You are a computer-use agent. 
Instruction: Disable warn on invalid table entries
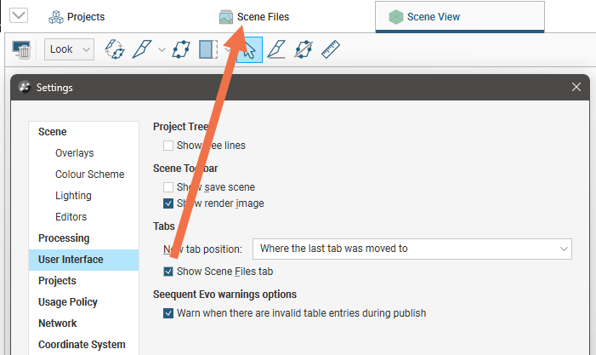[x=168, y=313]
